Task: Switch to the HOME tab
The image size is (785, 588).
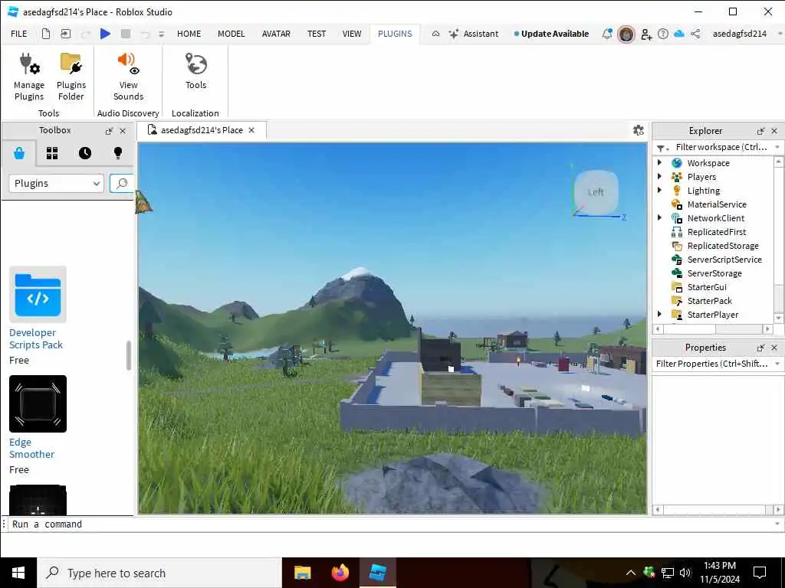Action: coord(189,34)
